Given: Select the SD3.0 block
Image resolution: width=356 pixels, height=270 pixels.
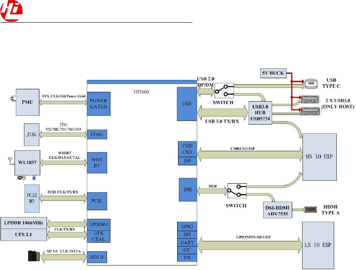Looking at the screenshot, I should 97,257.
